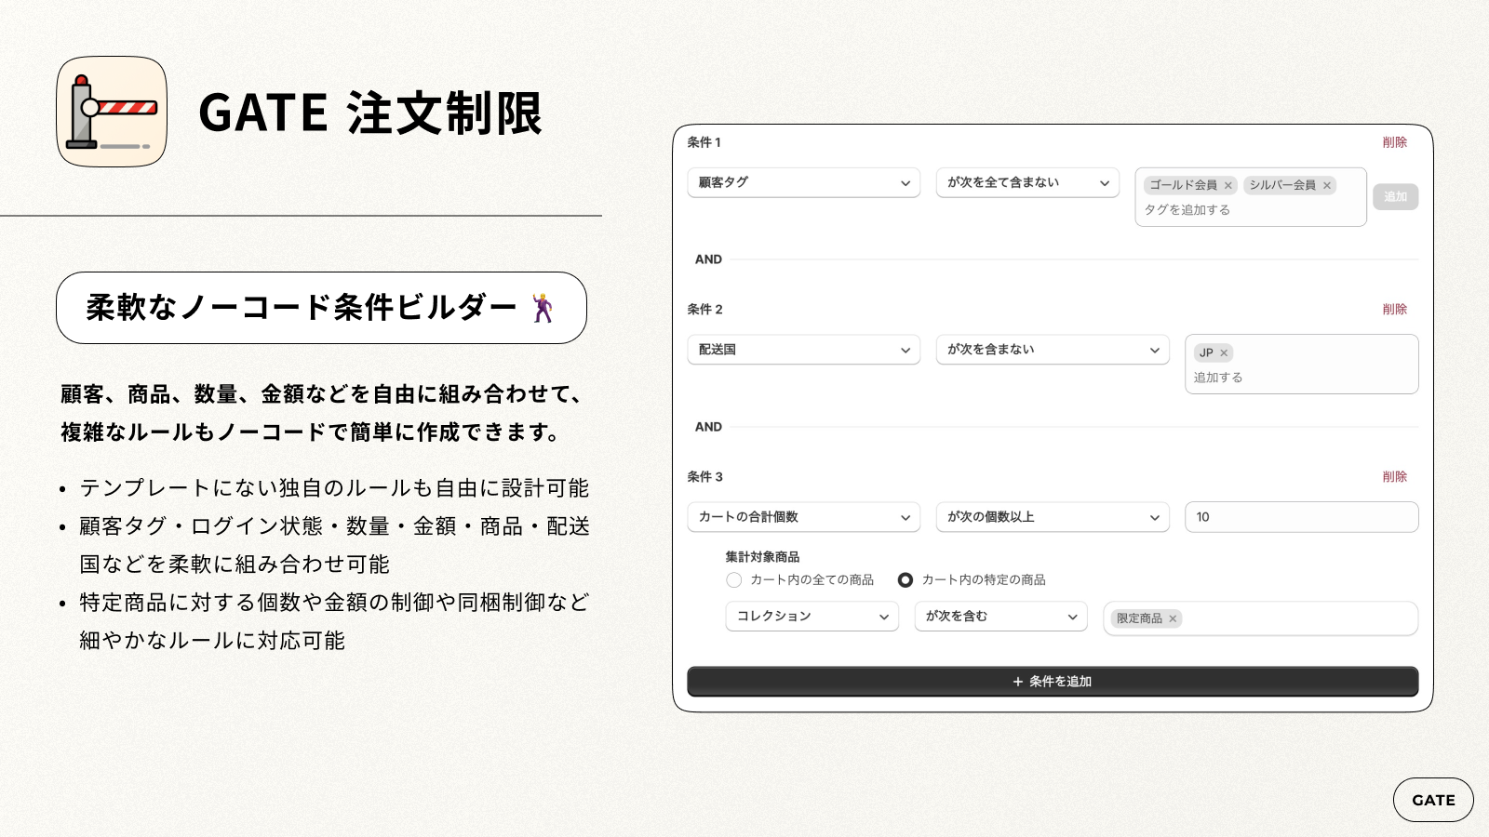Click the 条件 3 label

coord(704,476)
